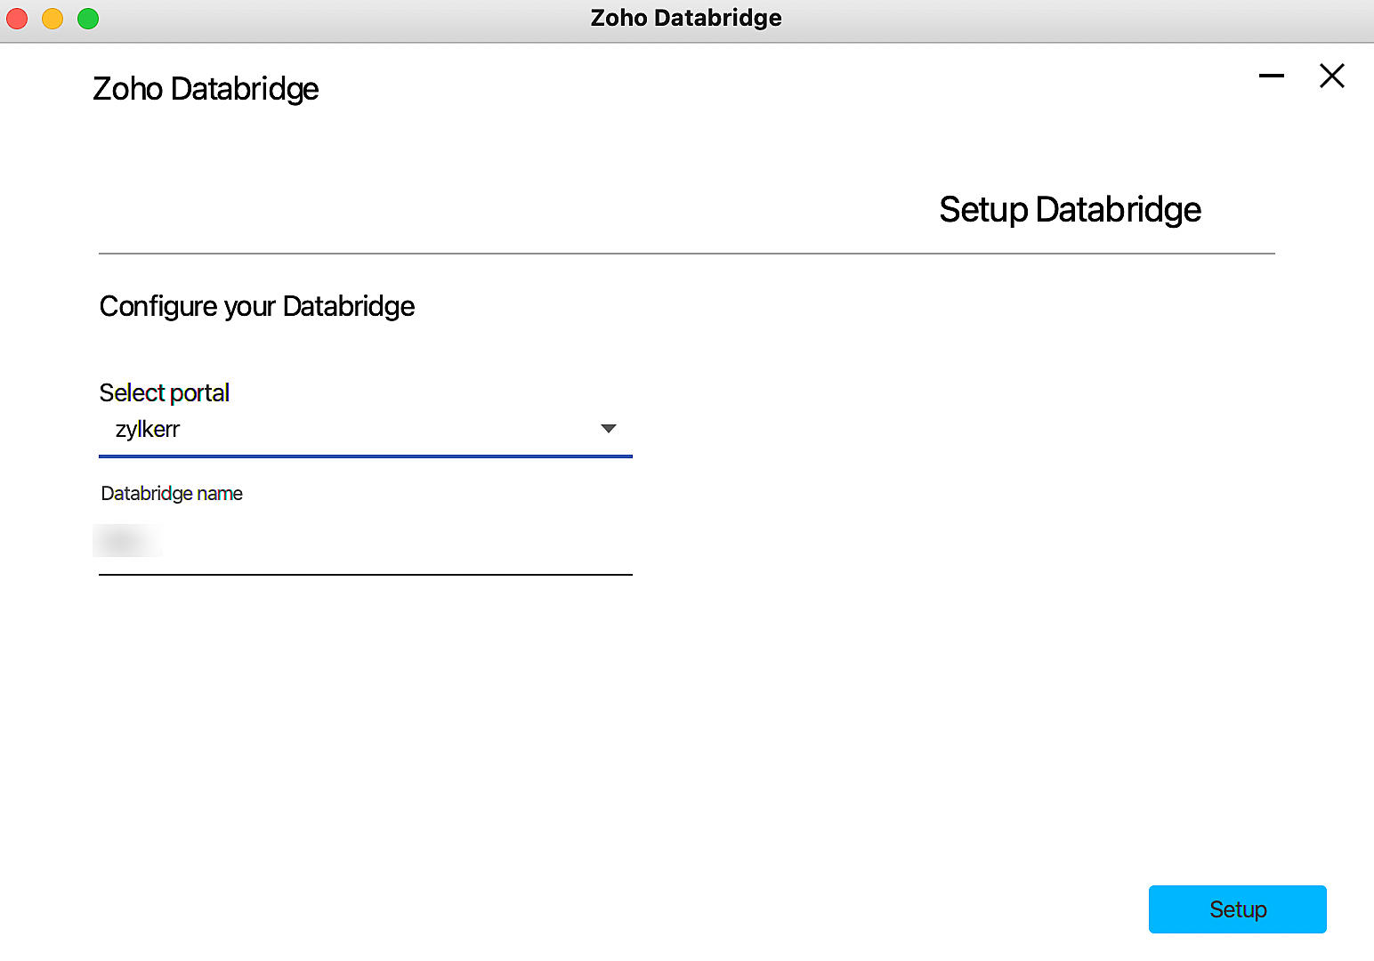The image size is (1374, 961).
Task: Click the red macOS close button
Action: tap(17, 19)
